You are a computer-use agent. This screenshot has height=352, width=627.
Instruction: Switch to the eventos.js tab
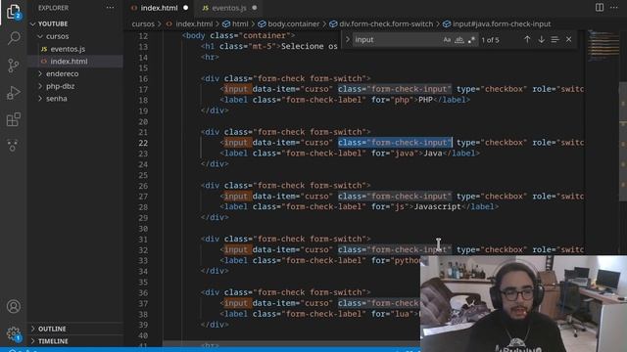[x=229, y=8]
